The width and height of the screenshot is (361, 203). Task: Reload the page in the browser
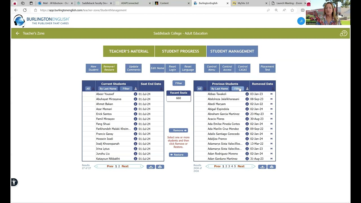(x=25, y=10)
